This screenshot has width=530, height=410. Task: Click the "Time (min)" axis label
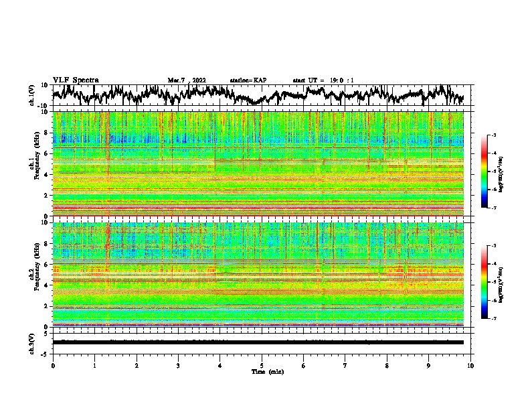268,372
